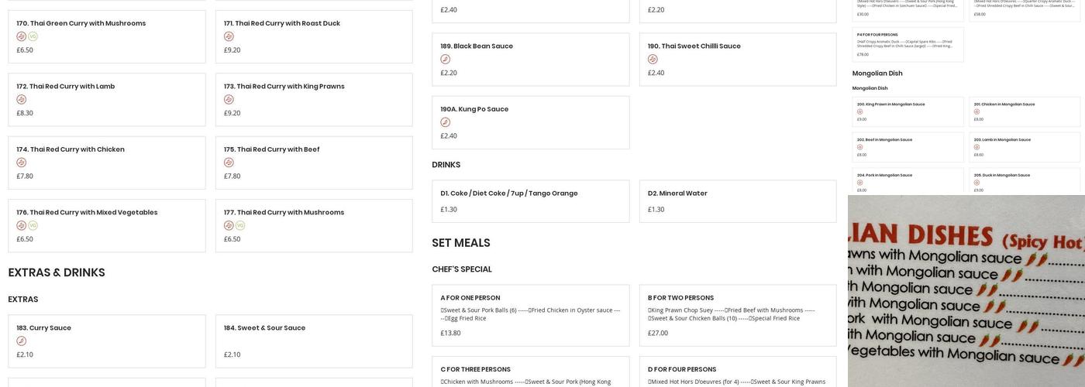Select D2. Mineral Water item
Screen dimensions: 1085x387
[x=737, y=201]
